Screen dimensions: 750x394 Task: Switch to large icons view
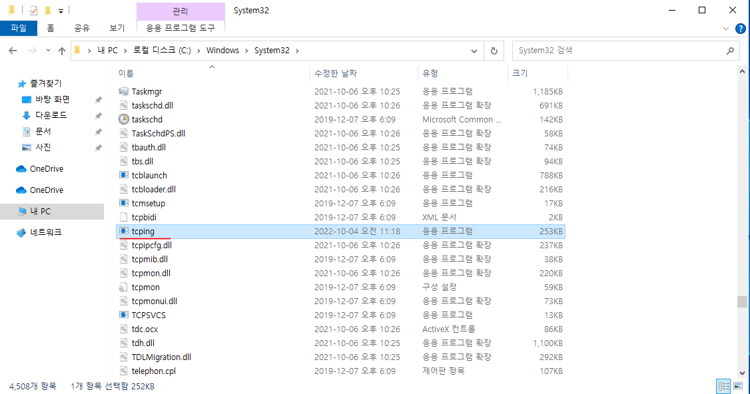point(738,386)
